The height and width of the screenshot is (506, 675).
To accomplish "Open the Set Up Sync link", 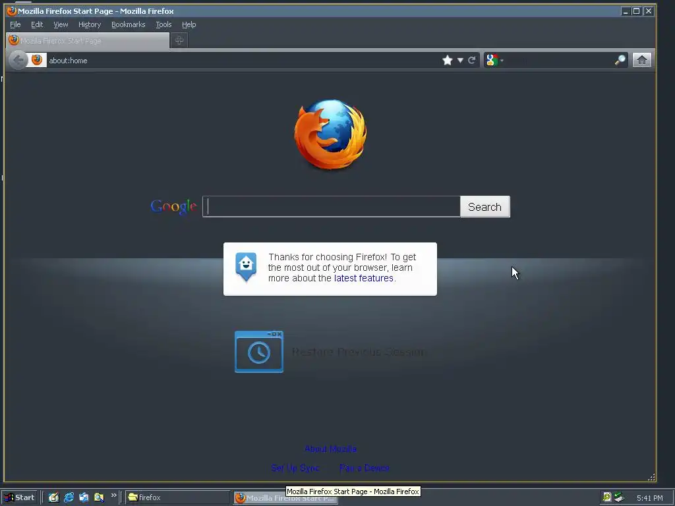I will pos(295,468).
